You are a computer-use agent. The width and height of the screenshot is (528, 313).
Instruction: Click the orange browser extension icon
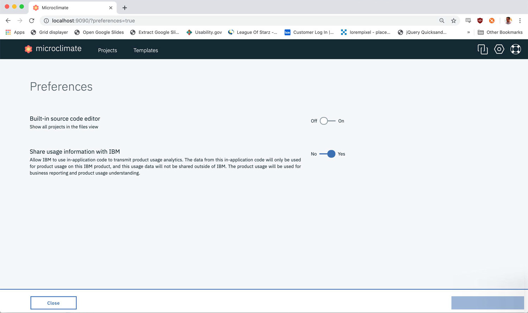point(491,20)
